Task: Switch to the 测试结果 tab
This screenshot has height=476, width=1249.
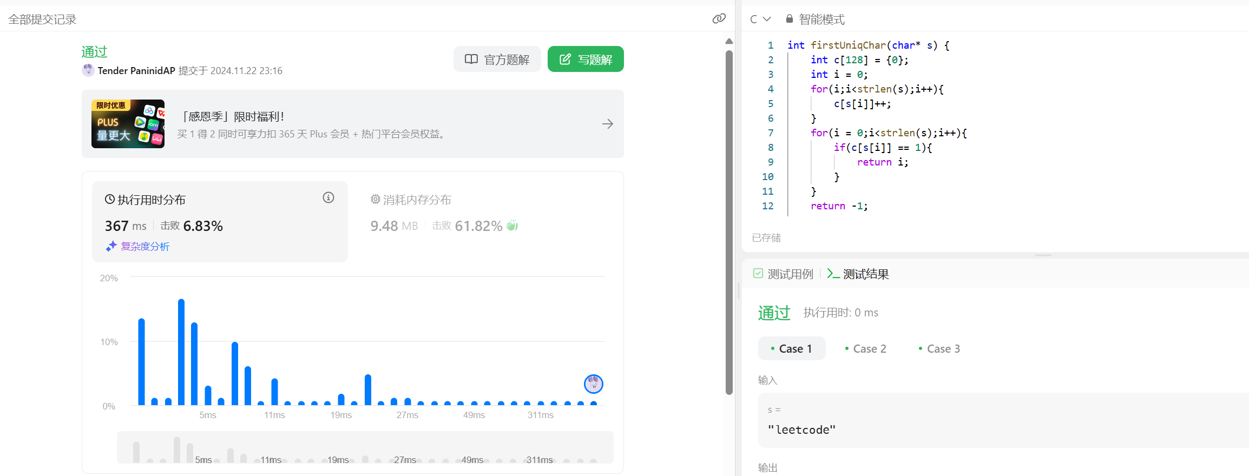Action: 858,274
